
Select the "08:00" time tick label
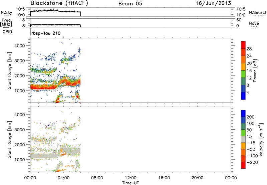point(97,178)
